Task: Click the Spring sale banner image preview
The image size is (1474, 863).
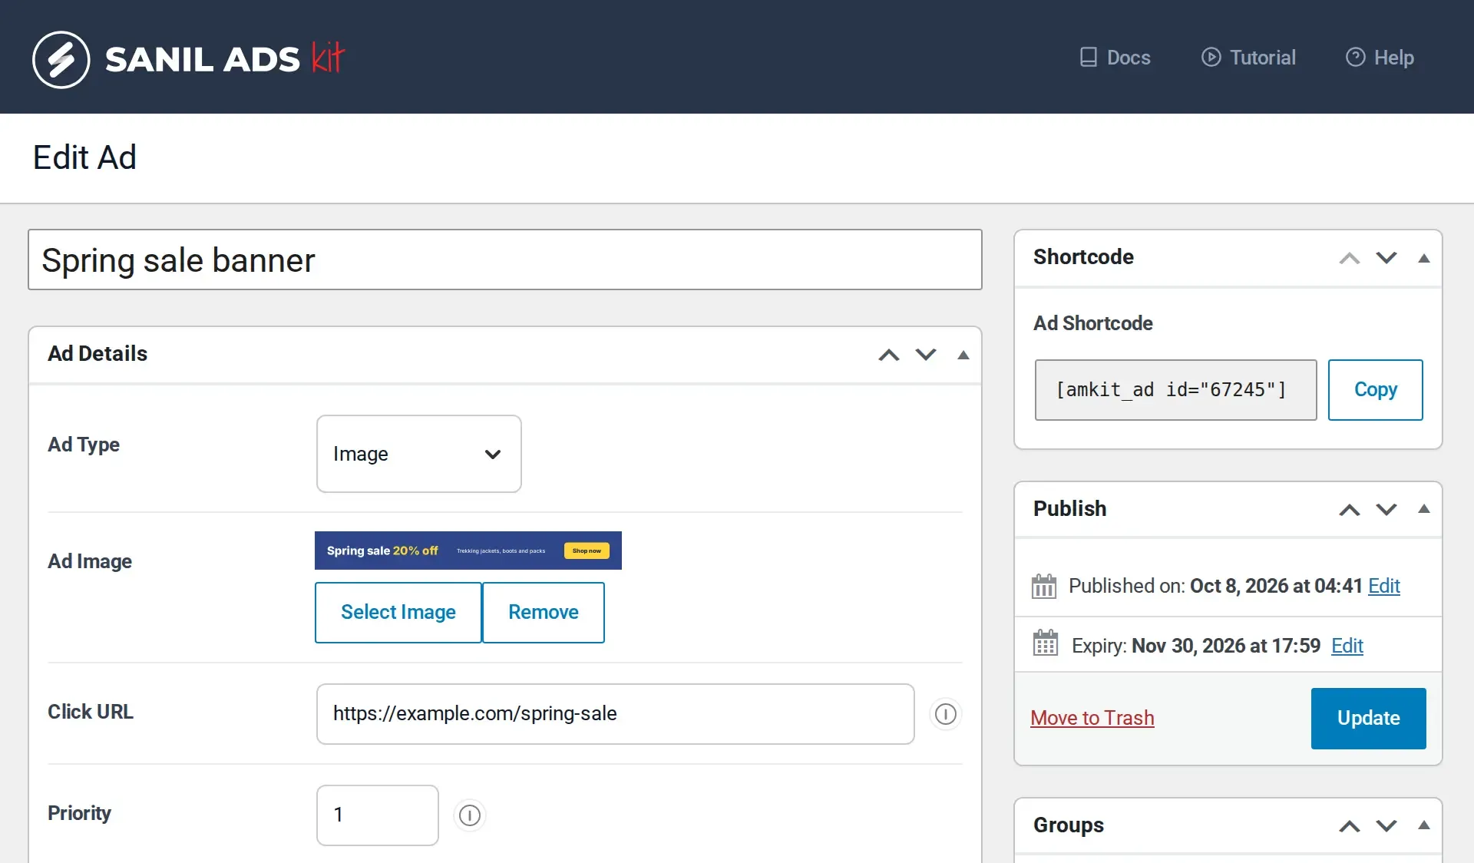Action: click(x=468, y=551)
